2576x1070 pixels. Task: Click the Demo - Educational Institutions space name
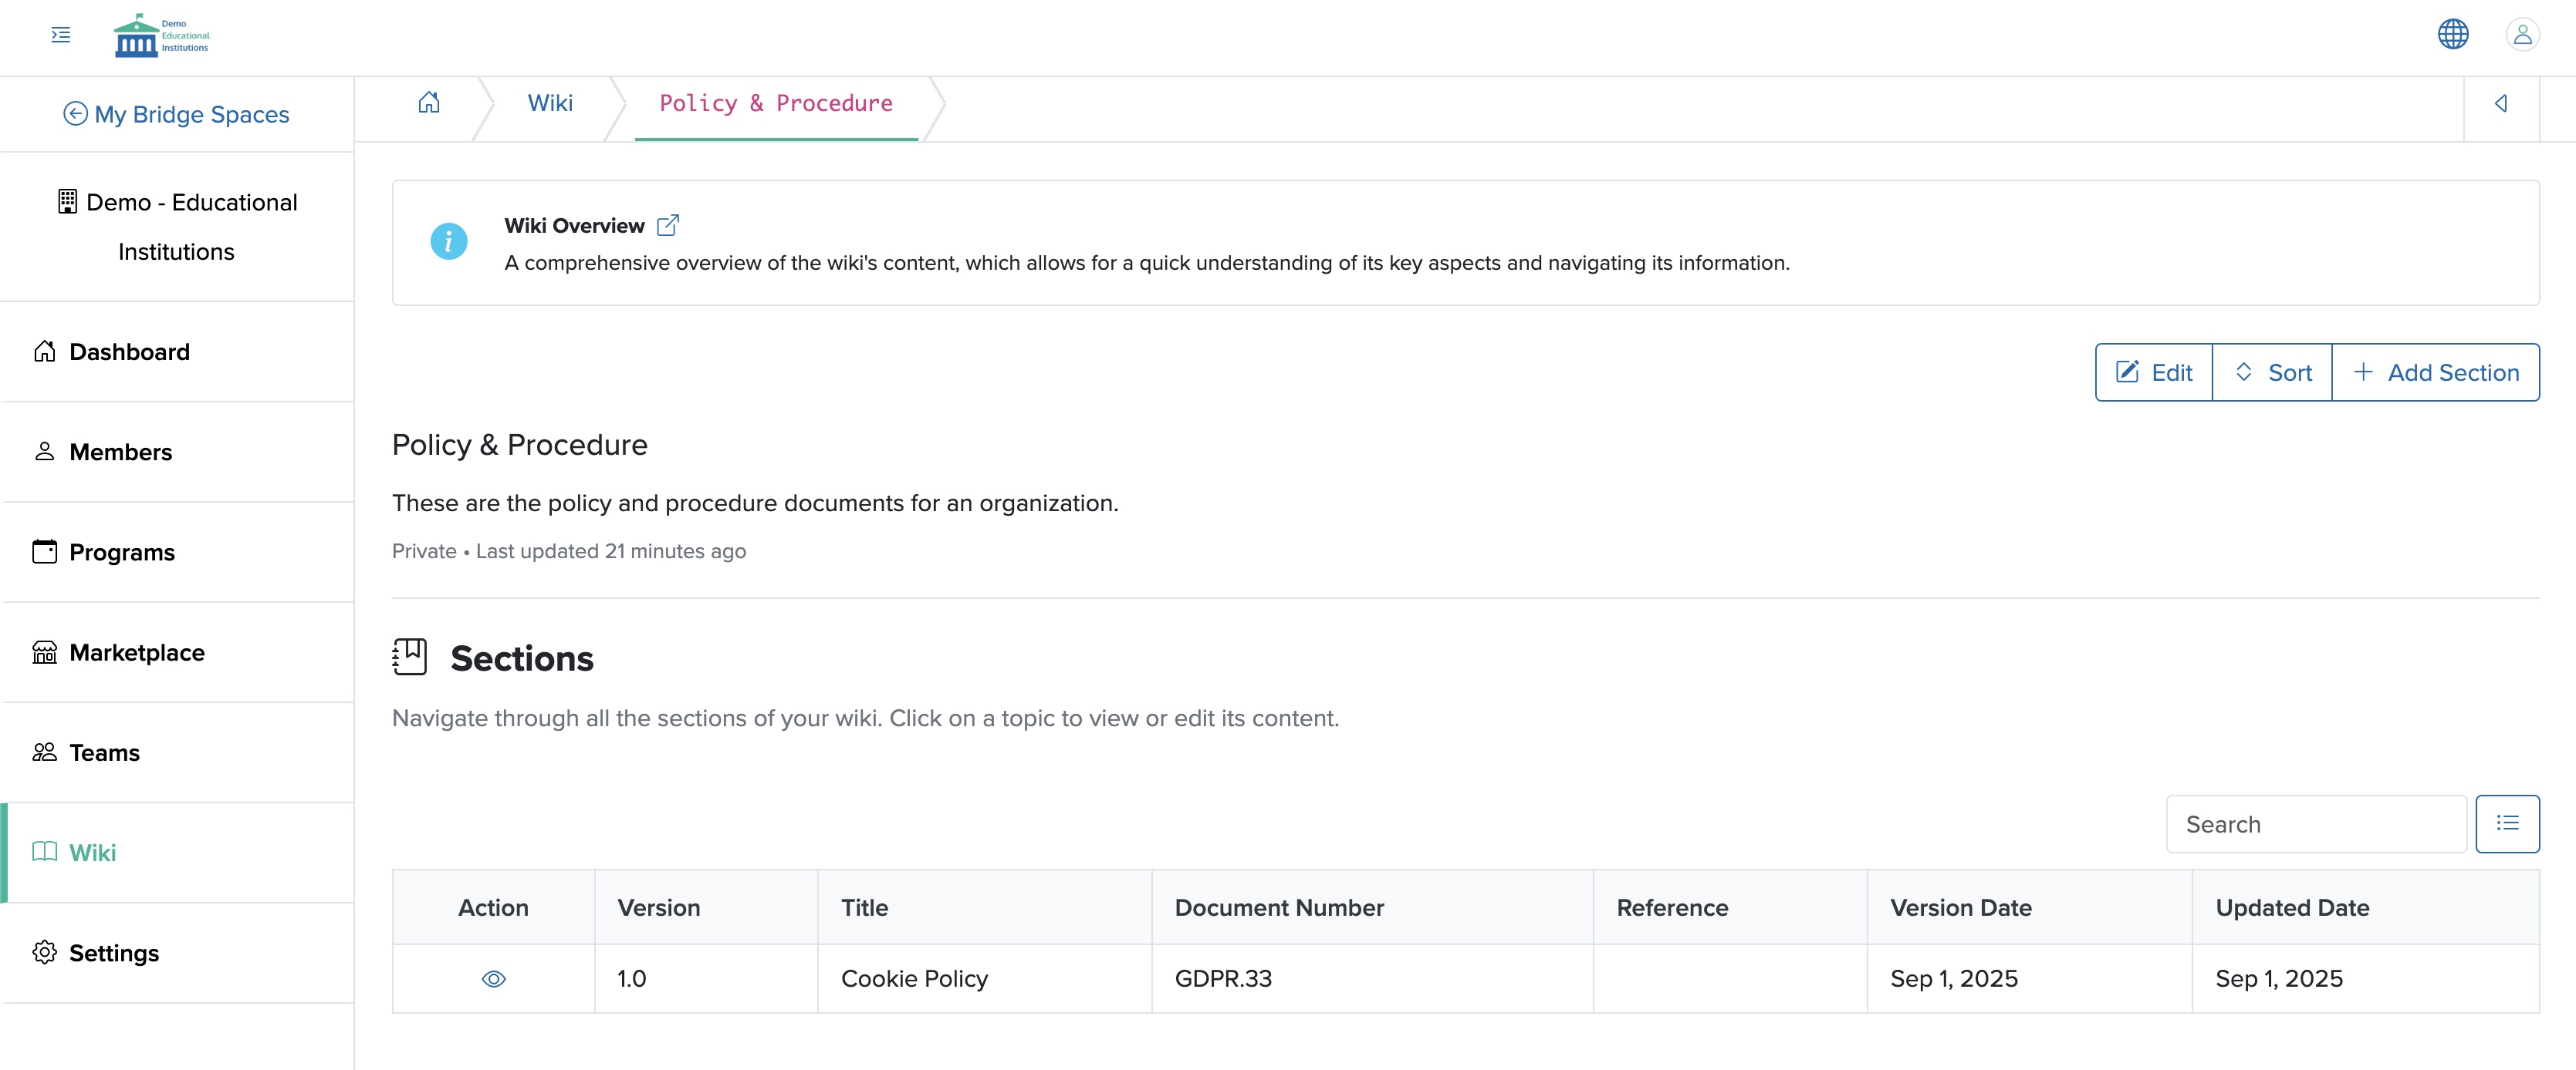click(177, 227)
